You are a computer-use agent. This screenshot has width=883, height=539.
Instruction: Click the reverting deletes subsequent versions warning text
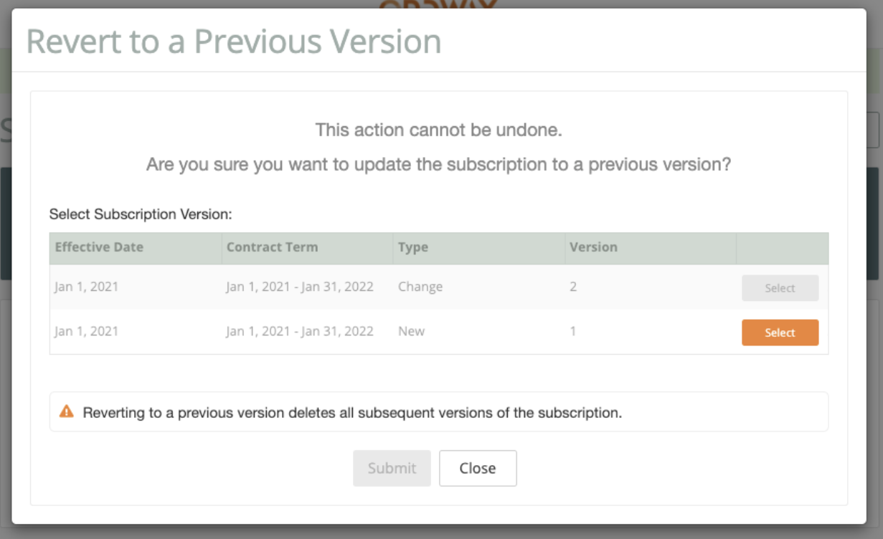[x=352, y=413]
